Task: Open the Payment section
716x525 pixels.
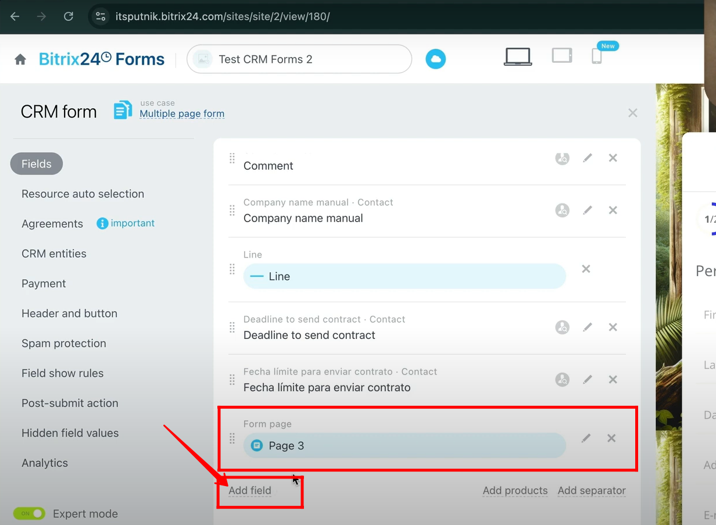Action: [44, 284]
